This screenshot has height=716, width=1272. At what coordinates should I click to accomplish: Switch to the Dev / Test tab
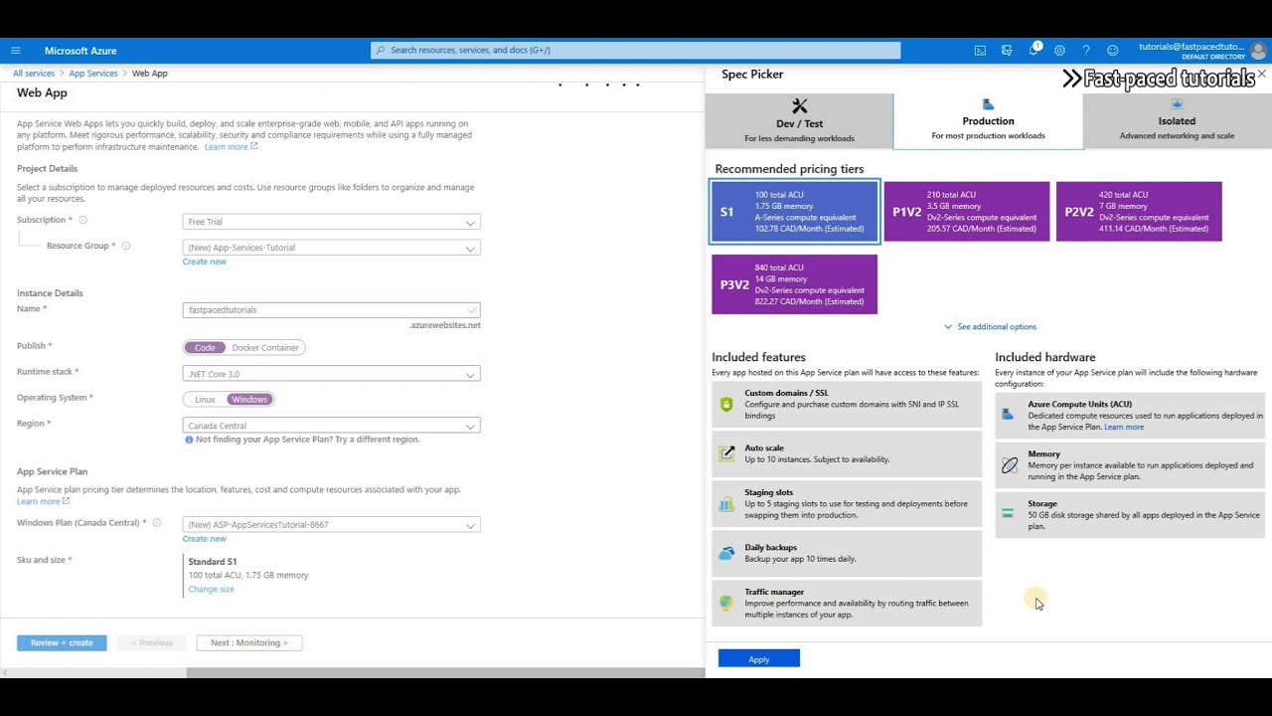[799, 120]
